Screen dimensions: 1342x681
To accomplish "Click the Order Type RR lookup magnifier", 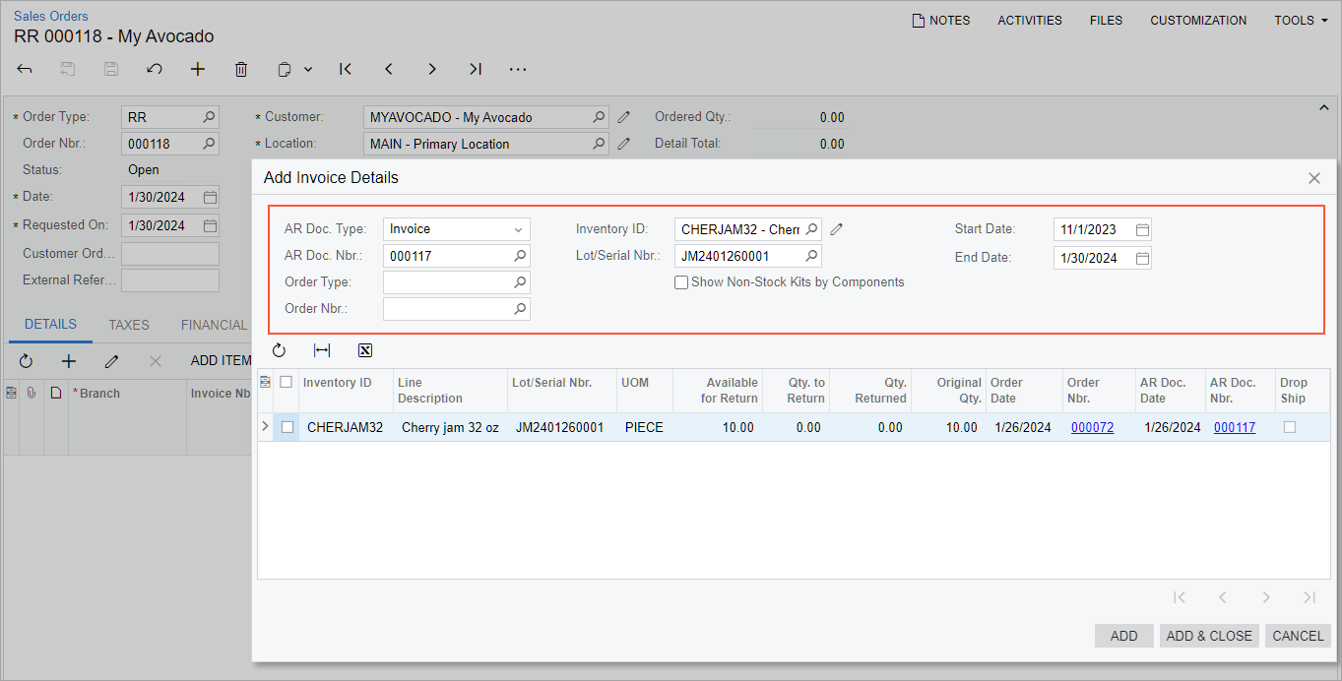I will click(x=209, y=117).
